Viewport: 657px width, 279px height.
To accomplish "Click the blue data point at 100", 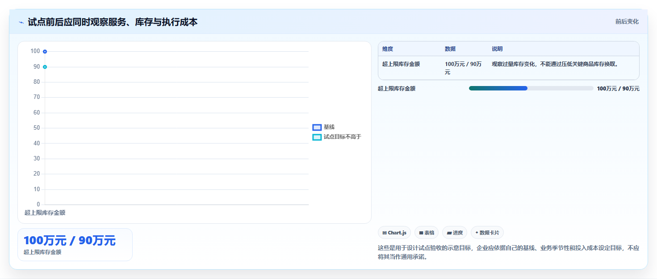I will (x=45, y=52).
